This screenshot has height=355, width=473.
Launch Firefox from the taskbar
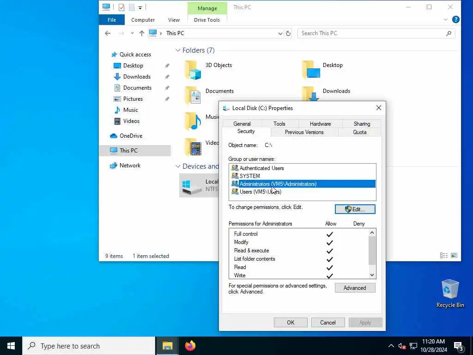coord(190,346)
